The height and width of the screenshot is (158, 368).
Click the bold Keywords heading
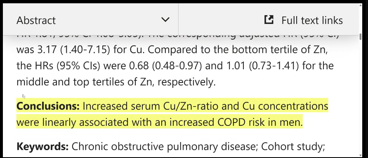[42, 146]
